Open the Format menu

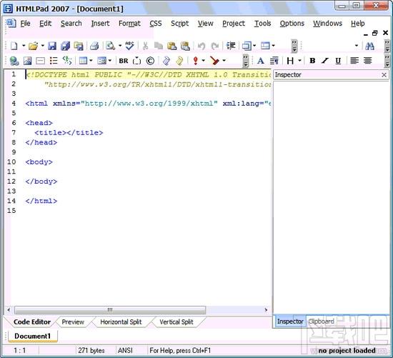click(129, 24)
